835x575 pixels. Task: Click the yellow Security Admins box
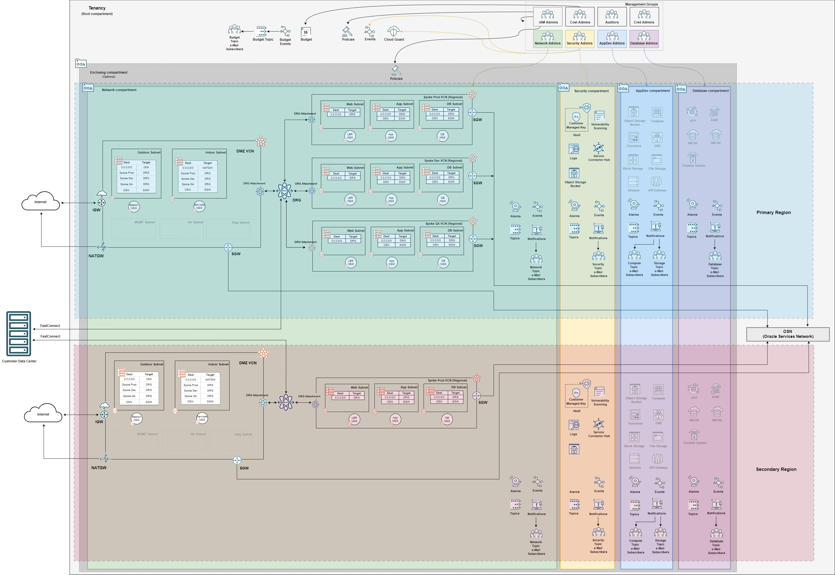pyautogui.click(x=579, y=38)
